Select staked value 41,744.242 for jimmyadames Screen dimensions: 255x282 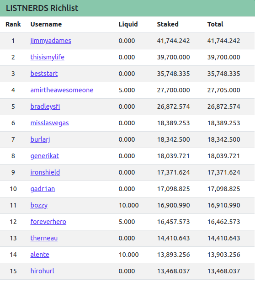point(173,41)
